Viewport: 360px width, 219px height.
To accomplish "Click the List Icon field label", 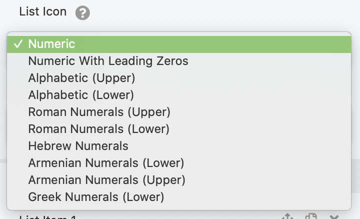I will 42,12.
